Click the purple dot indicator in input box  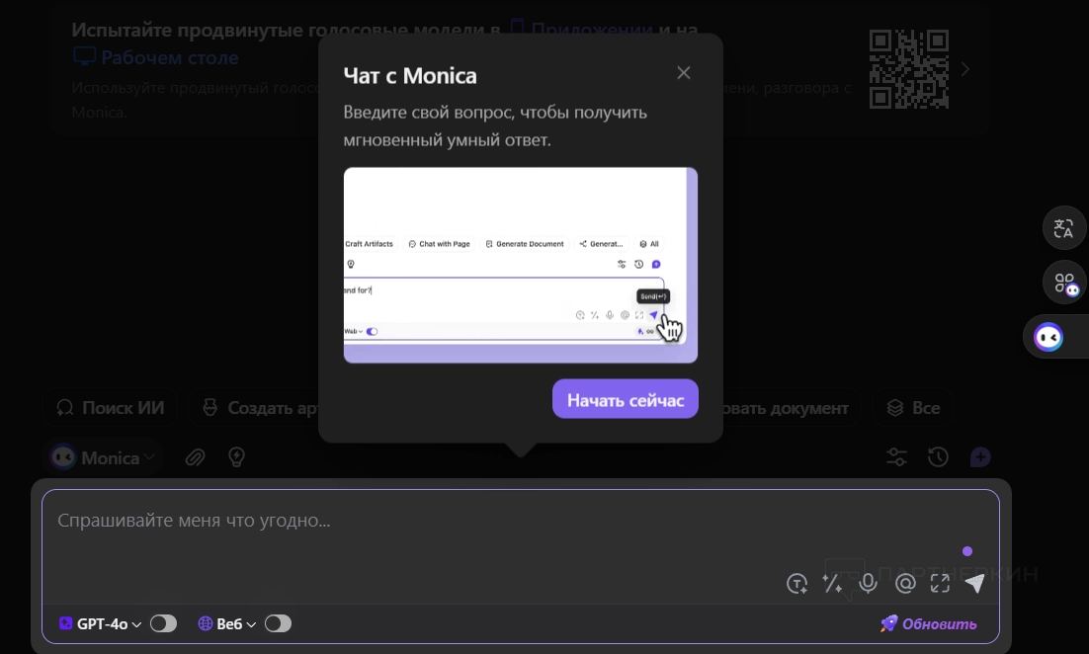967,551
